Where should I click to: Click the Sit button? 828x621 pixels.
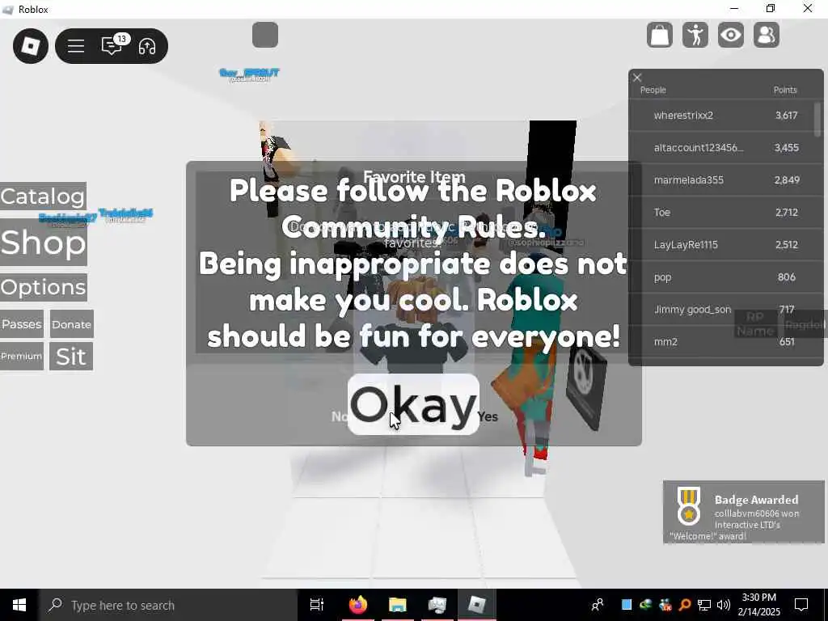pyautogui.click(x=71, y=356)
